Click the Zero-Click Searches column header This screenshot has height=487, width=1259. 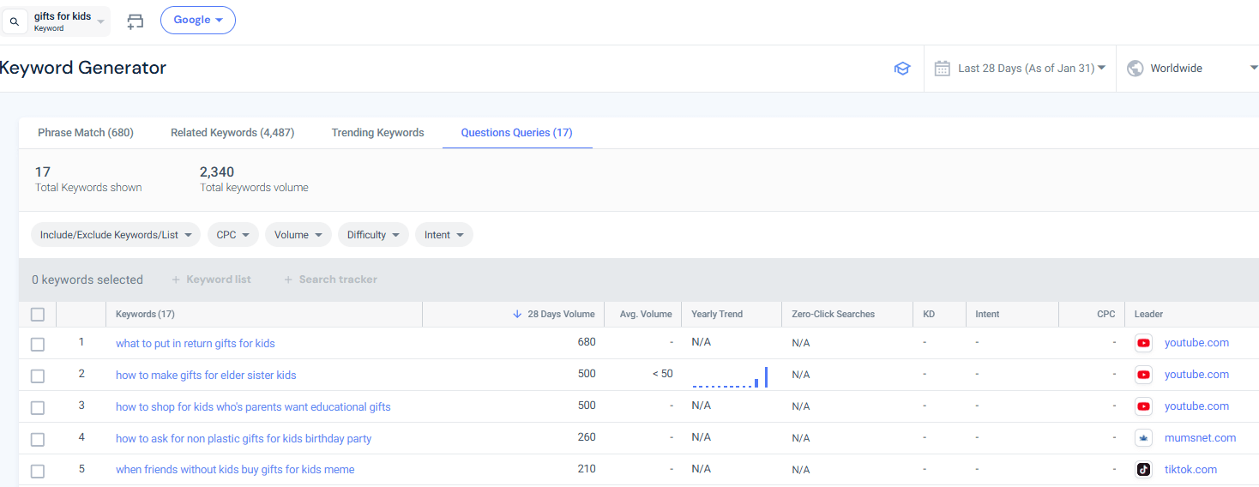tap(833, 314)
